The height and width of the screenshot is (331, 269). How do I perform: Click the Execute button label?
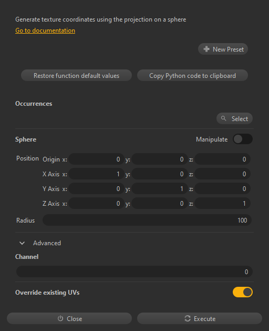[x=204, y=318]
